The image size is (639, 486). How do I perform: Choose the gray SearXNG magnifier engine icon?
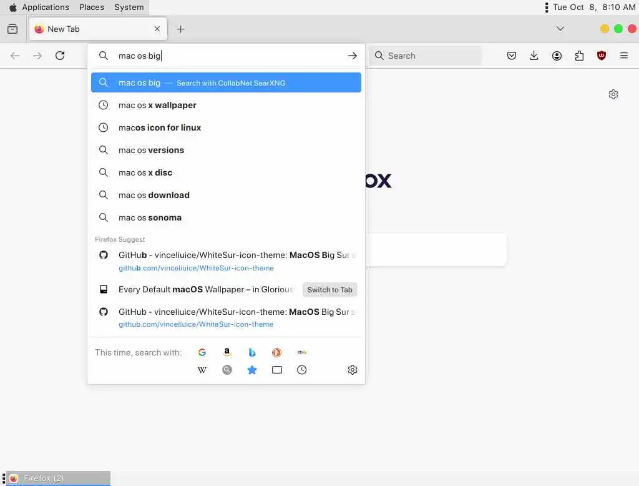(227, 370)
